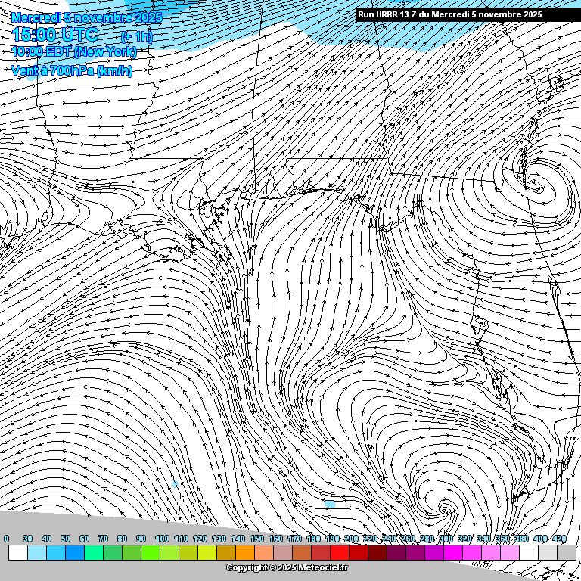
Task: Click the white 0 km/h legend swatch
Action: coord(18,553)
